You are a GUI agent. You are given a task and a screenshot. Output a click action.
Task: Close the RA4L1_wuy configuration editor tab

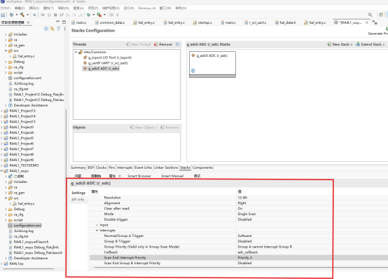tap(367, 22)
